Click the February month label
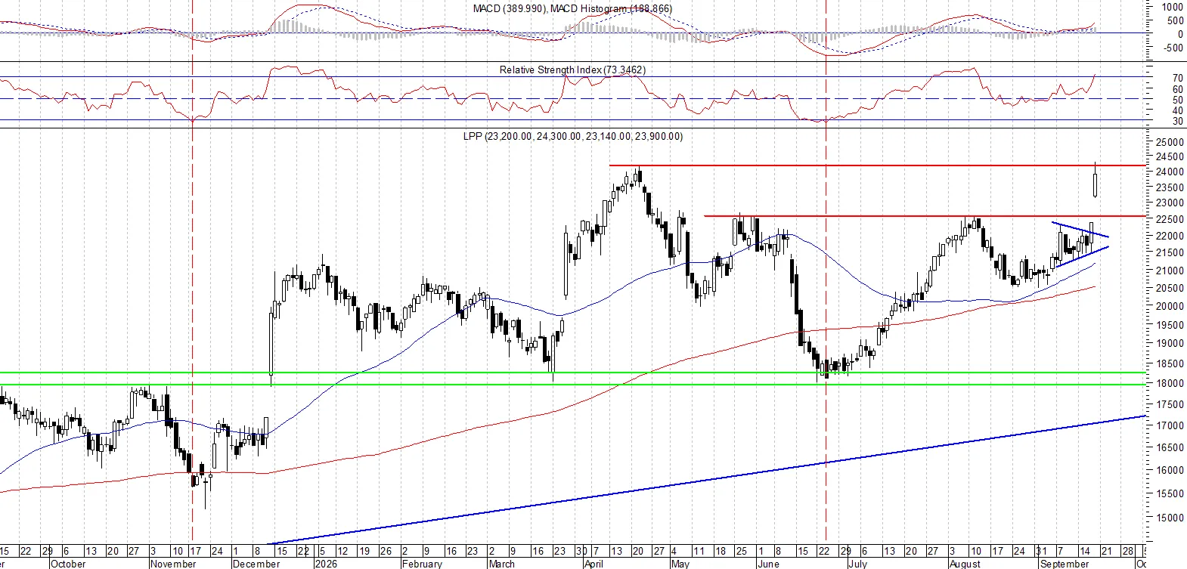The height and width of the screenshot is (569, 1187). point(422,564)
